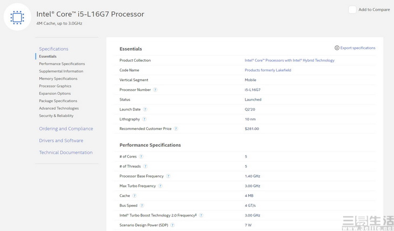Open help icon for Lithography

pyautogui.click(x=144, y=119)
